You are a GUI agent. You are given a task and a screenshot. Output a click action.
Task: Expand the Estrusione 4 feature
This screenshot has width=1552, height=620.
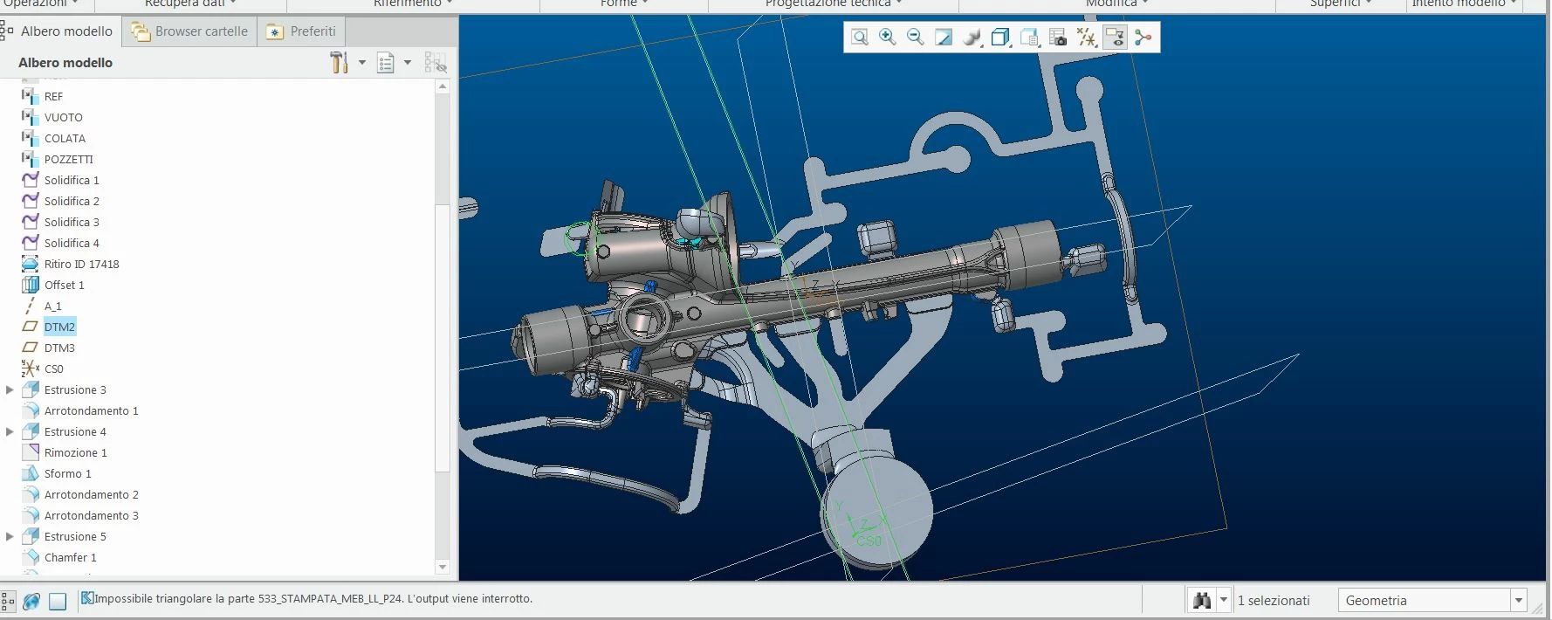tap(10, 431)
